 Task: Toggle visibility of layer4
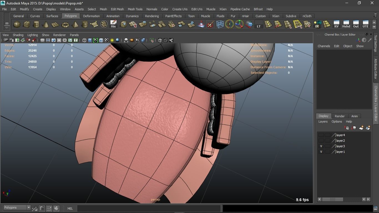pyautogui.click(x=321, y=135)
